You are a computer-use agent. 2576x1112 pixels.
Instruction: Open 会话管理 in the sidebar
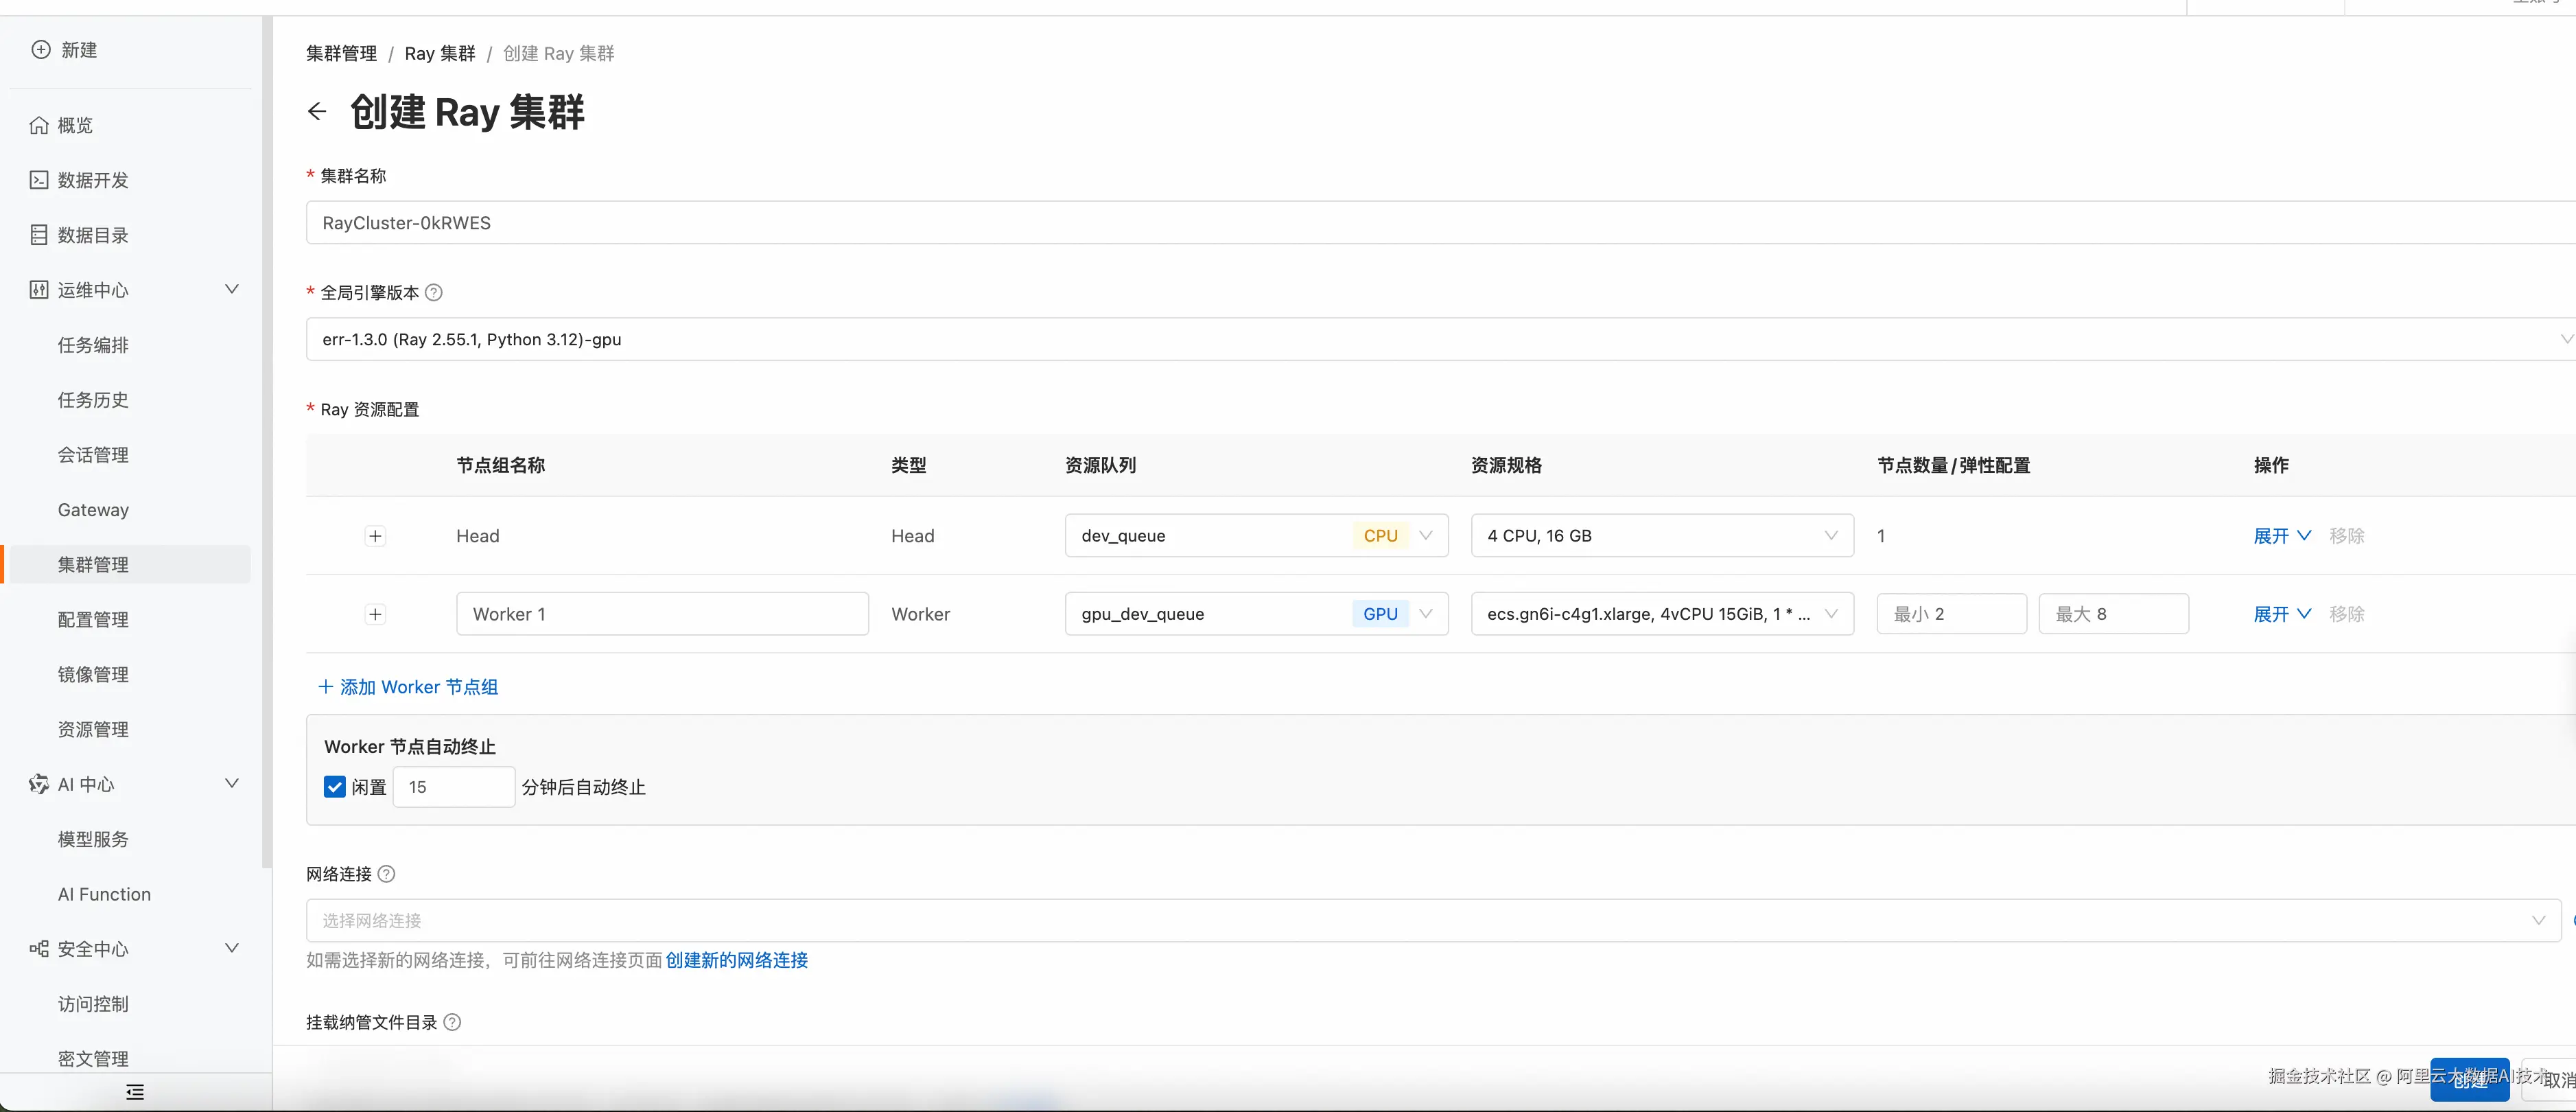[93, 455]
